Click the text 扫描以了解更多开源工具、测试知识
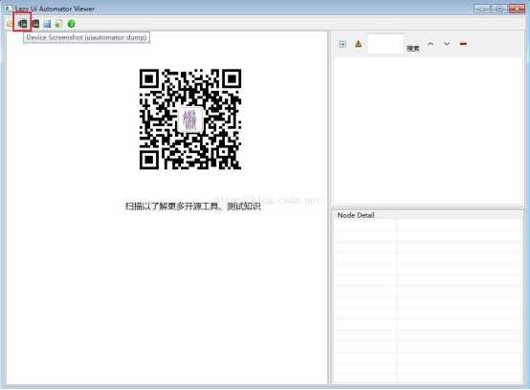Screen dimensions: 530x390 tap(193, 206)
